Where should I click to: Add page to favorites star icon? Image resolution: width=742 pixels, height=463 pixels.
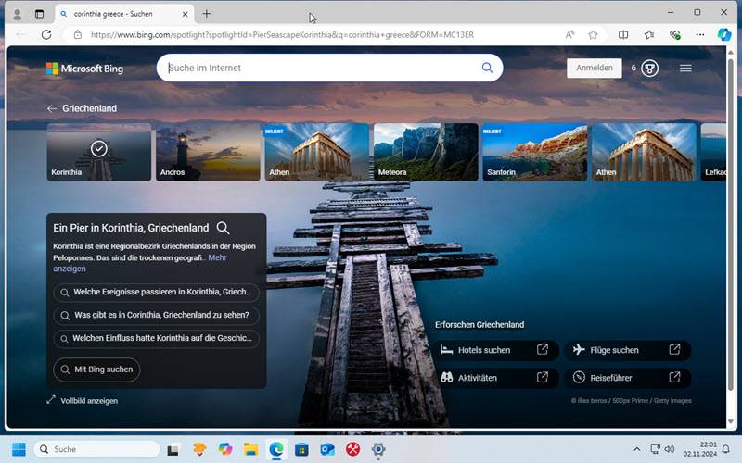tap(593, 34)
